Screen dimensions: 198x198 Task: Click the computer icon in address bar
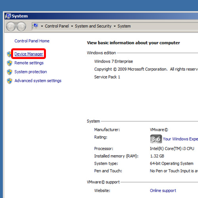point(35,26)
